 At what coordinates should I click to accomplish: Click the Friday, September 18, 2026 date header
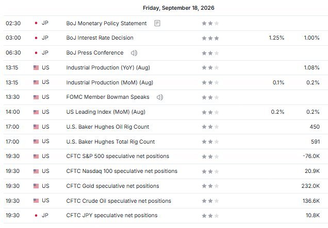(x=178, y=8)
